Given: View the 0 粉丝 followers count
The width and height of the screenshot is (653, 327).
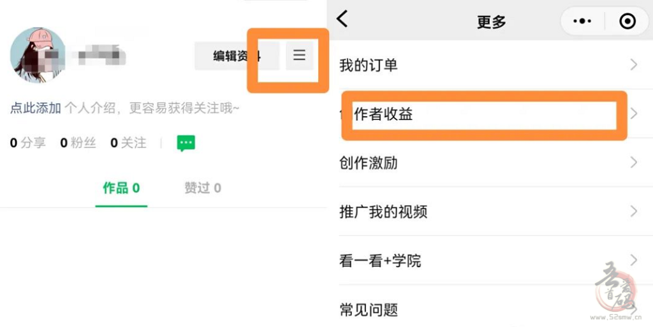Looking at the screenshot, I should tap(78, 143).
